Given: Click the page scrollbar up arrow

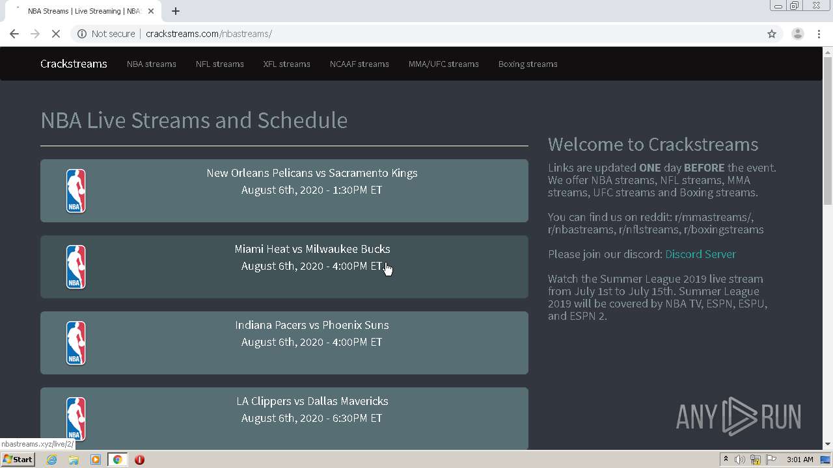Looking at the screenshot, I should 828,51.
